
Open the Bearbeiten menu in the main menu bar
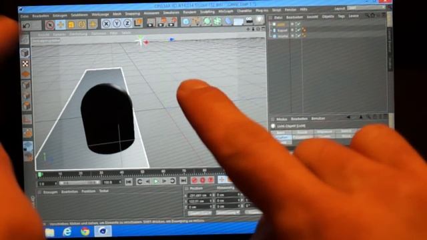point(41,16)
